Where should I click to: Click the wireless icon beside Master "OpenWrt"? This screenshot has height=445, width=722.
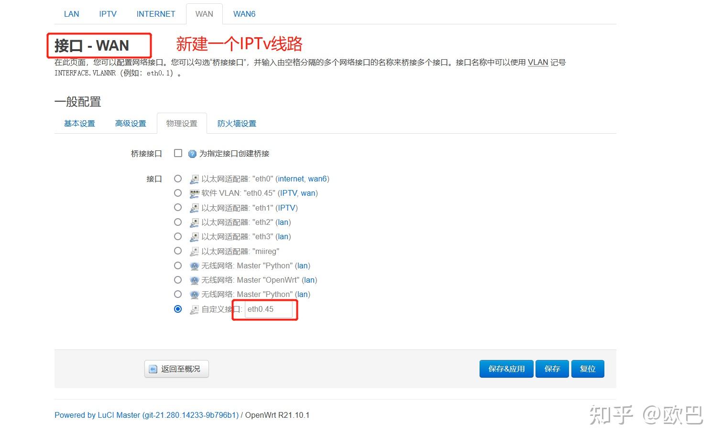(194, 280)
